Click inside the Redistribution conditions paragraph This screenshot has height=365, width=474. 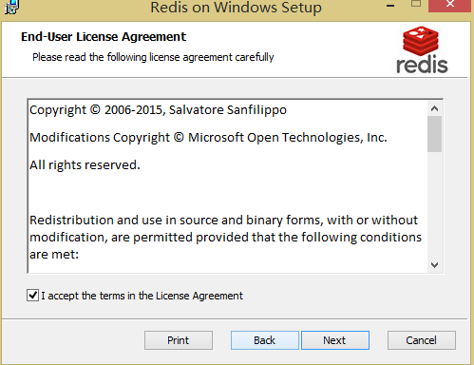pyautogui.click(x=225, y=237)
